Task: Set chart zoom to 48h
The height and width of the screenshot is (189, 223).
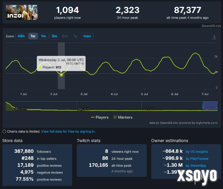Action: click(21, 36)
